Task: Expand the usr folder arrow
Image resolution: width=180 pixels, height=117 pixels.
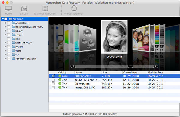Action: coord(5,54)
